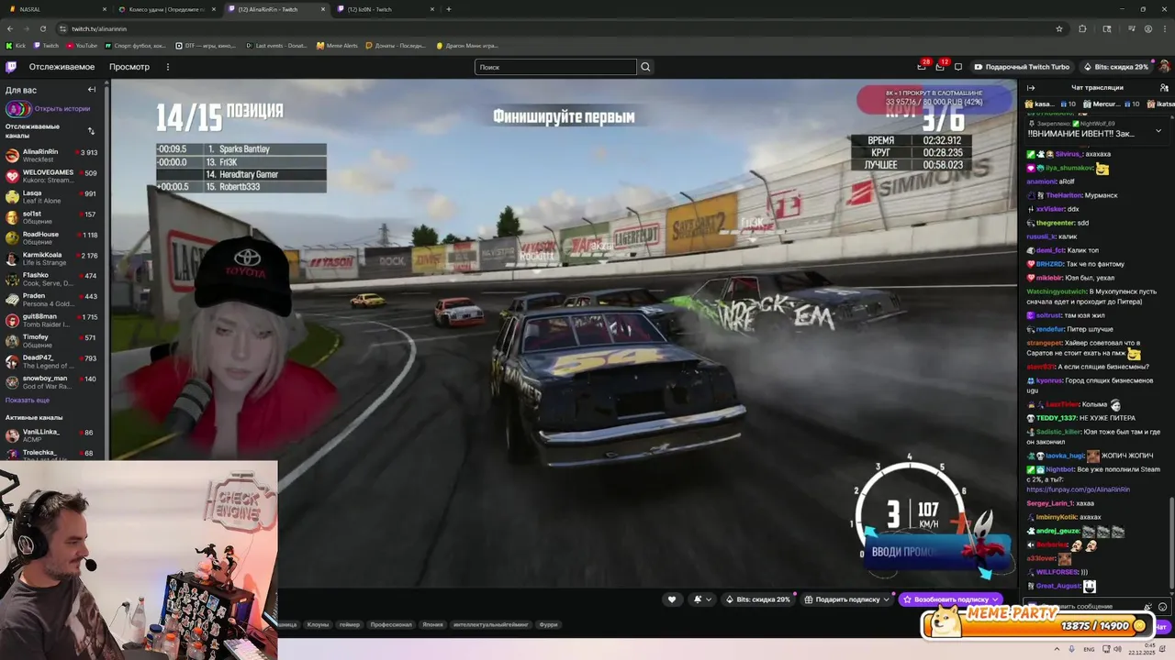Viewport: 1175px width, 660px height.
Task: Collapse the left sidebar
Action: point(92,90)
